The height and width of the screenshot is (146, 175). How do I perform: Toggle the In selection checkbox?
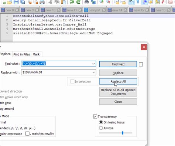coord(72,81)
